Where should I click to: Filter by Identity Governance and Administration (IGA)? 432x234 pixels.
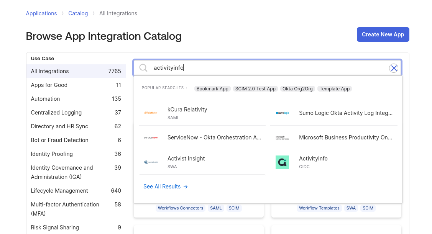[76, 172]
